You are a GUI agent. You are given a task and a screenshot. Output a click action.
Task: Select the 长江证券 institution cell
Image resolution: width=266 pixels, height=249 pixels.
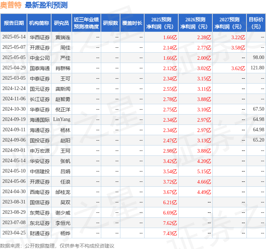[40, 99]
